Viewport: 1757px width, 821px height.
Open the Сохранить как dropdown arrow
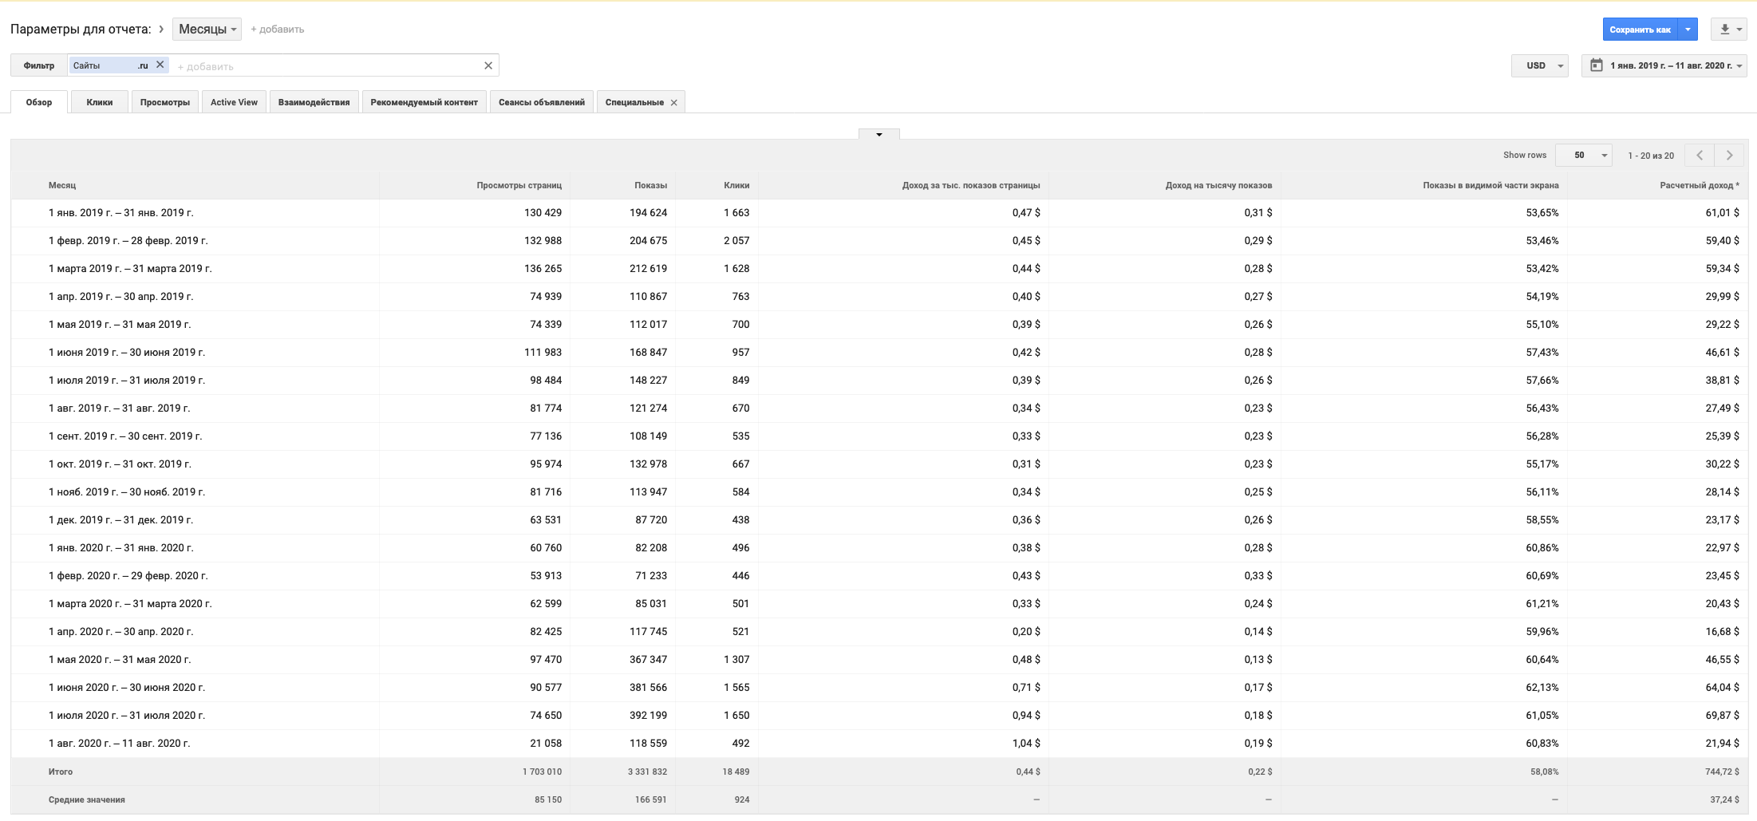(x=1688, y=30)
